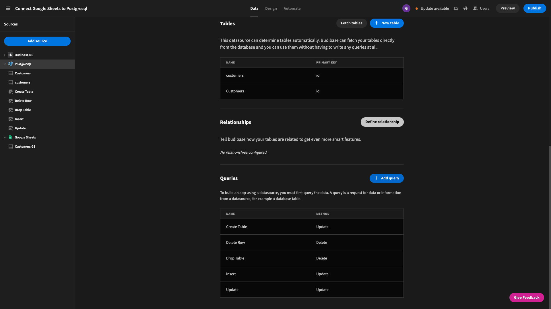This screenshot has width=551, height=309.
Task: Click the page vertical scrollbar
Action: point(550,227)
